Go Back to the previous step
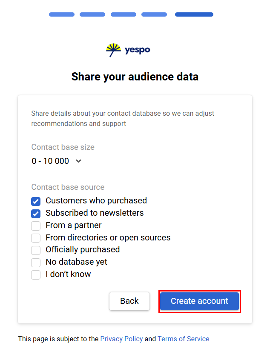 point(129,301)
